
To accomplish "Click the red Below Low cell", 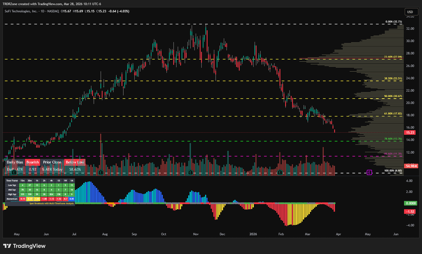I will (x=74, y=162).
